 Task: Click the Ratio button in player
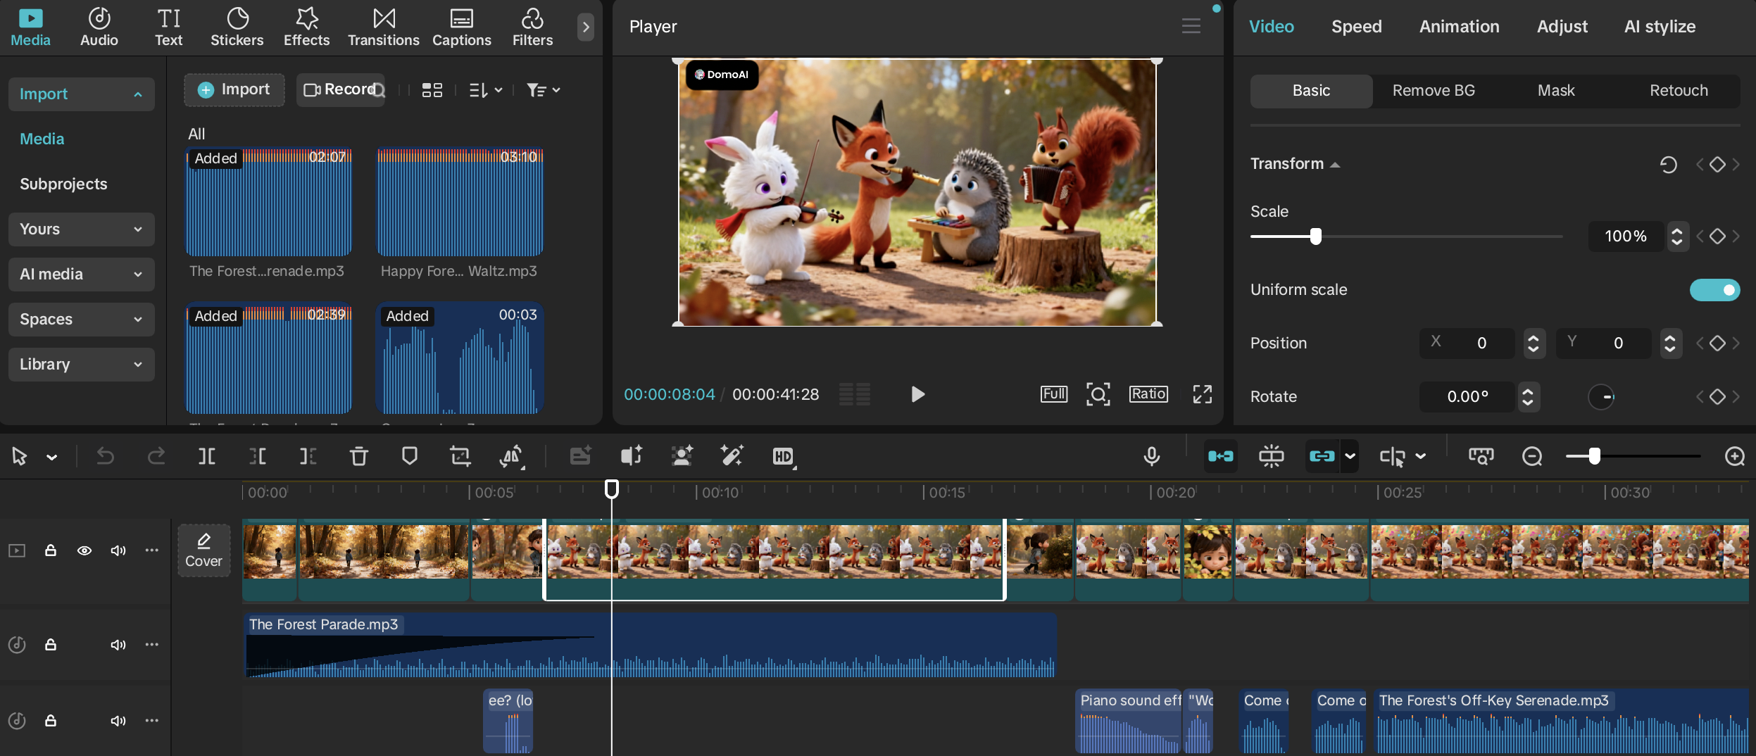(x=1148, y=394)
